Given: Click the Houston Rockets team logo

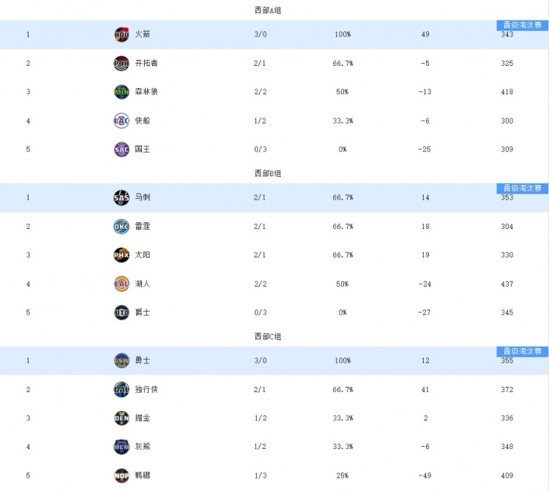Looking at the screenshot, I should point(122,34).
